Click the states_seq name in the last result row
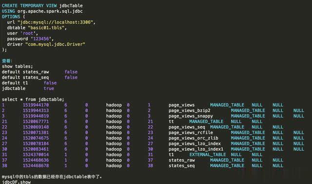 coord(182,166)
